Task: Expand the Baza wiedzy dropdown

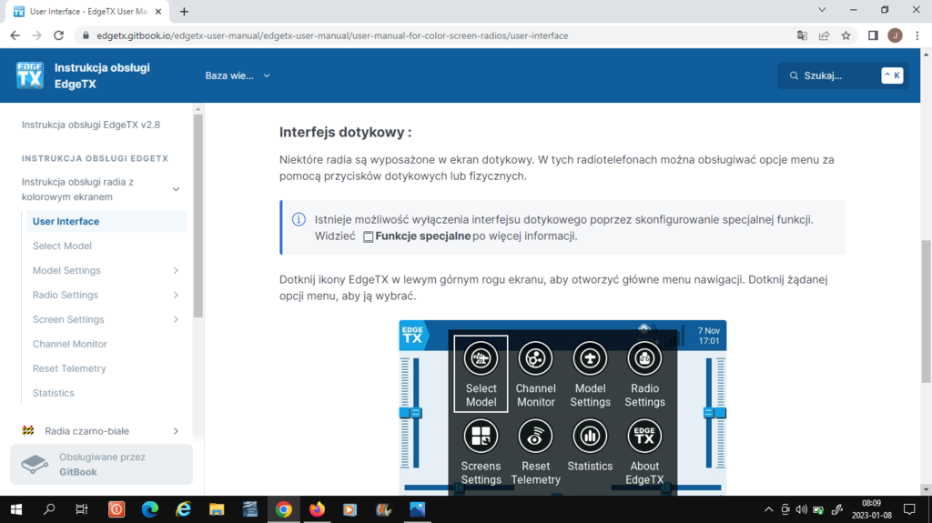Action: point(238,75)
